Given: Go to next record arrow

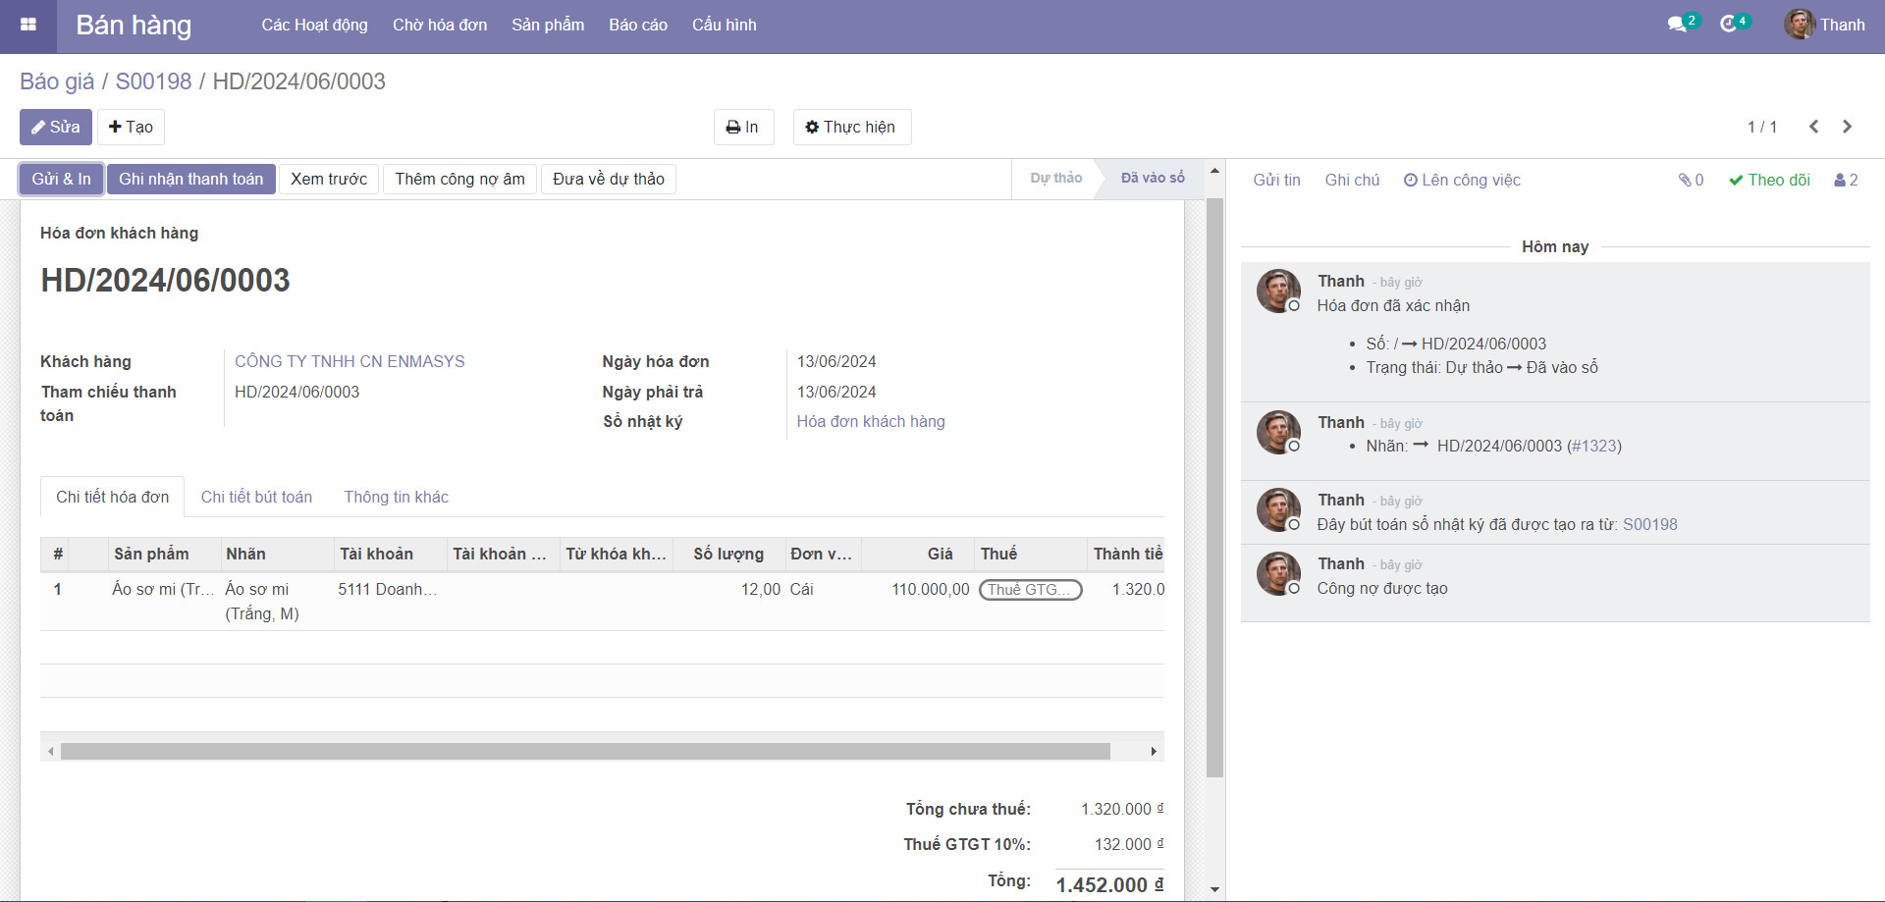Looking at the screenshot, I should [1847, 127].
